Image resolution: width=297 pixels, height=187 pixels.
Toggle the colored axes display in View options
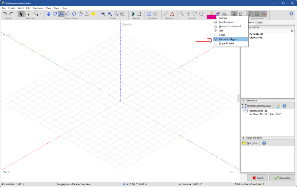(x=263, y=14)
